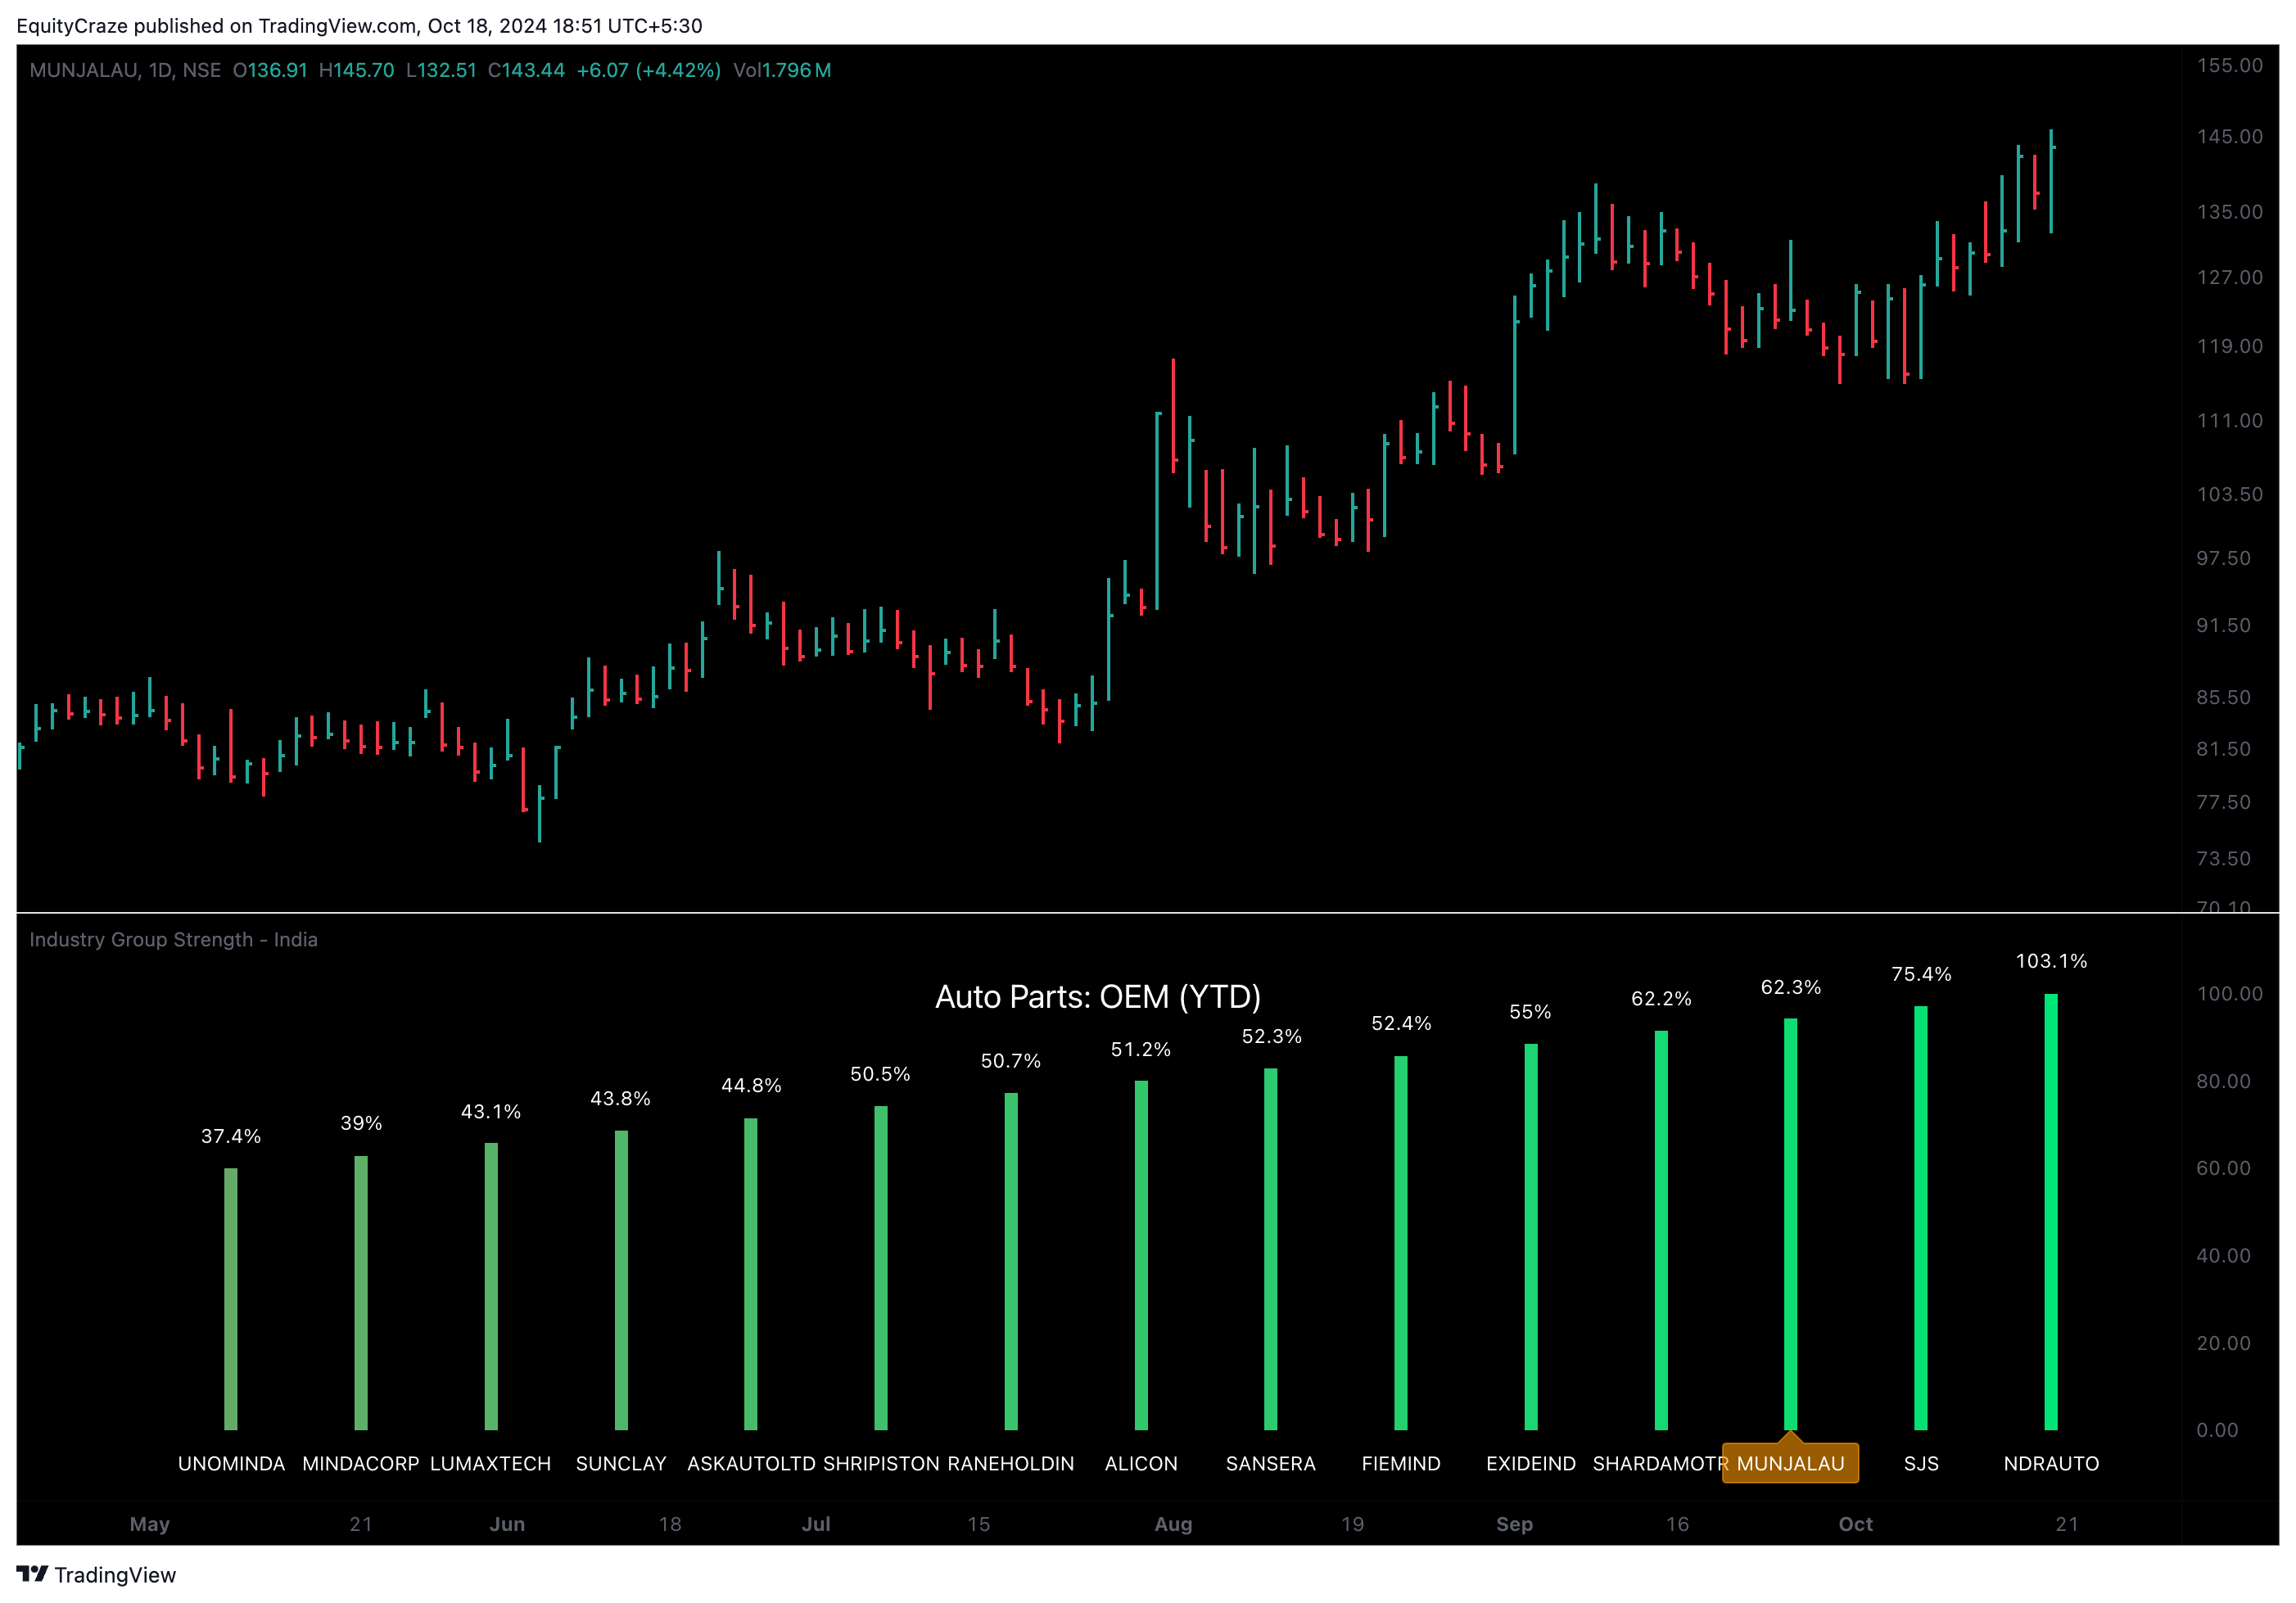Click the SJS ticker label

(1921, 1464)
